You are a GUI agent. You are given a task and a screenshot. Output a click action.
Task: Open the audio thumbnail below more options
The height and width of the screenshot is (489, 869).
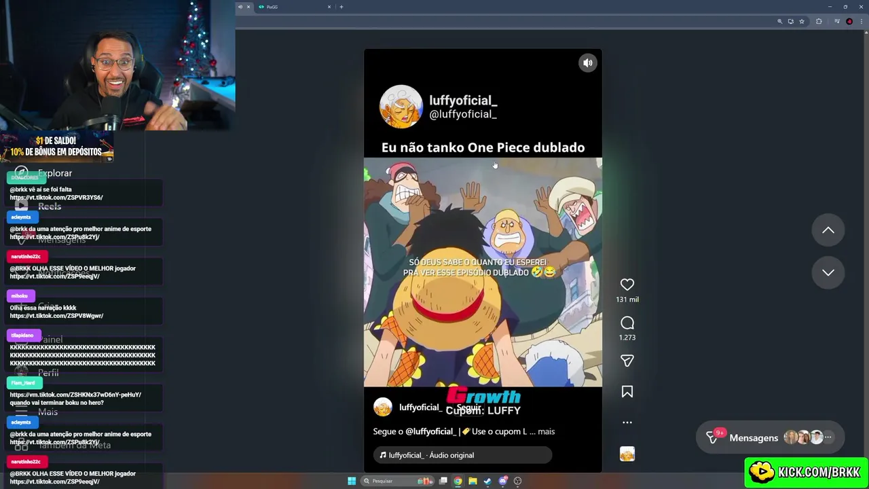627,454
